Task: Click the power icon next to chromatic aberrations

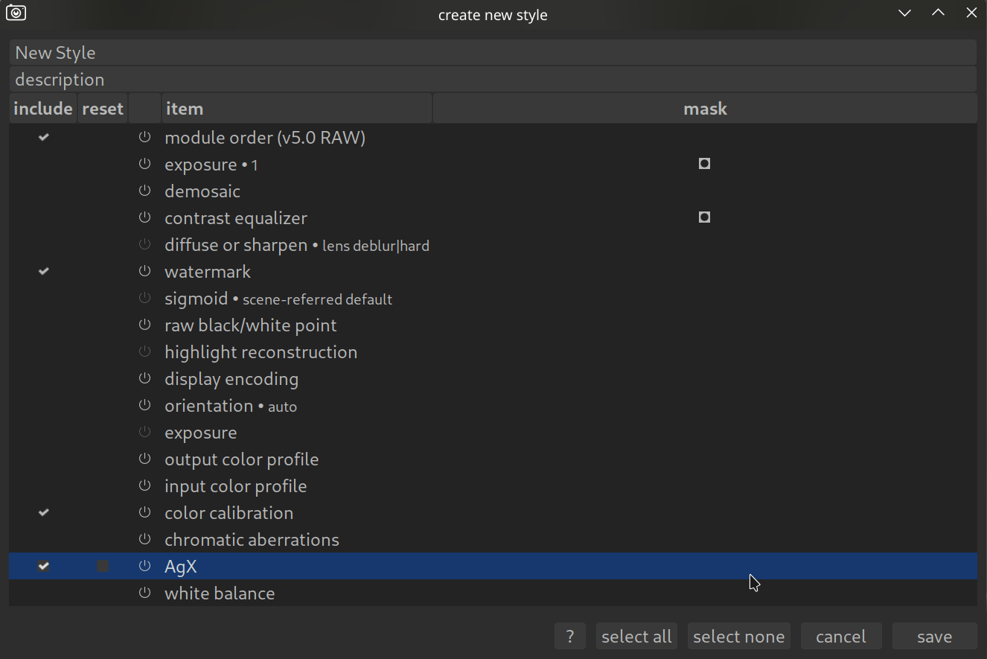Action: [144, 539]
